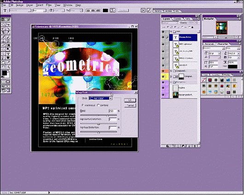Click the Quick Mask mode icon

point(8,82)
